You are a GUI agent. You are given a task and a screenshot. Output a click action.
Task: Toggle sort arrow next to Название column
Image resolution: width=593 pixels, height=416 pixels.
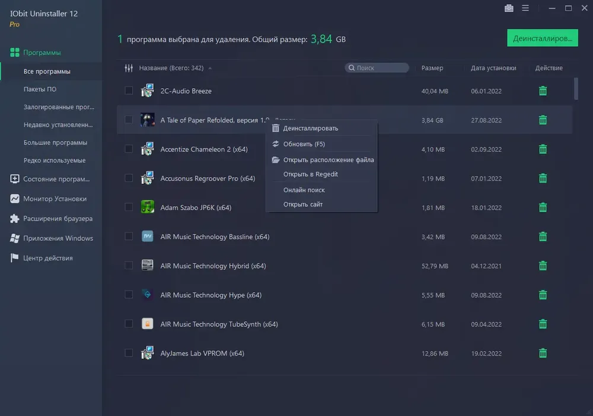click(210, 68)
